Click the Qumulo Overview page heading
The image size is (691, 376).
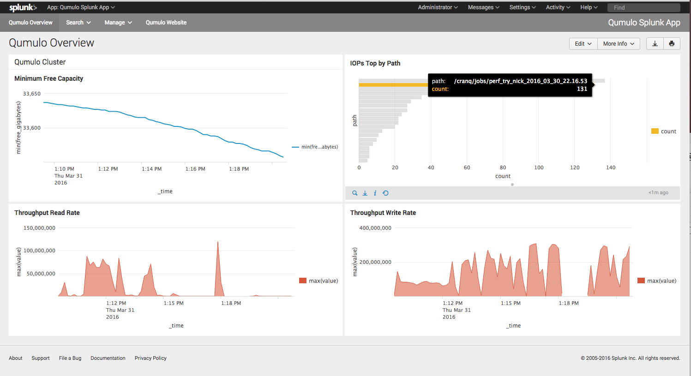[52, 43]
